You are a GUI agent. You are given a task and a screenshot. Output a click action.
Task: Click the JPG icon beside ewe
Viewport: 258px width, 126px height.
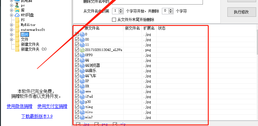coord(82,92)
